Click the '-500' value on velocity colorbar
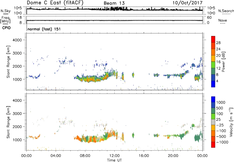234x162 pixels. (x=221, y=137)
